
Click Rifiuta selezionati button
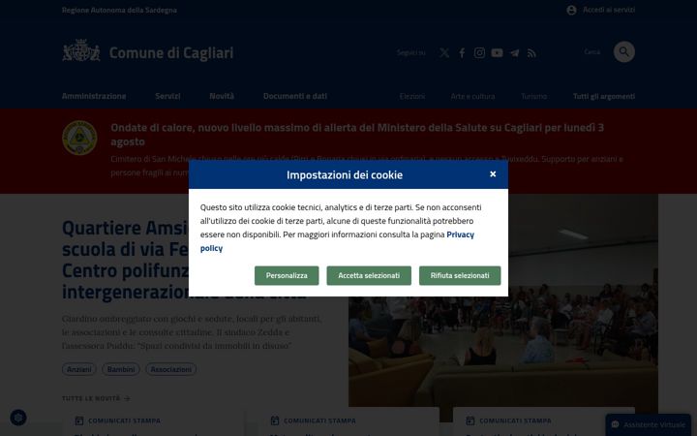[x=460, y=275]
